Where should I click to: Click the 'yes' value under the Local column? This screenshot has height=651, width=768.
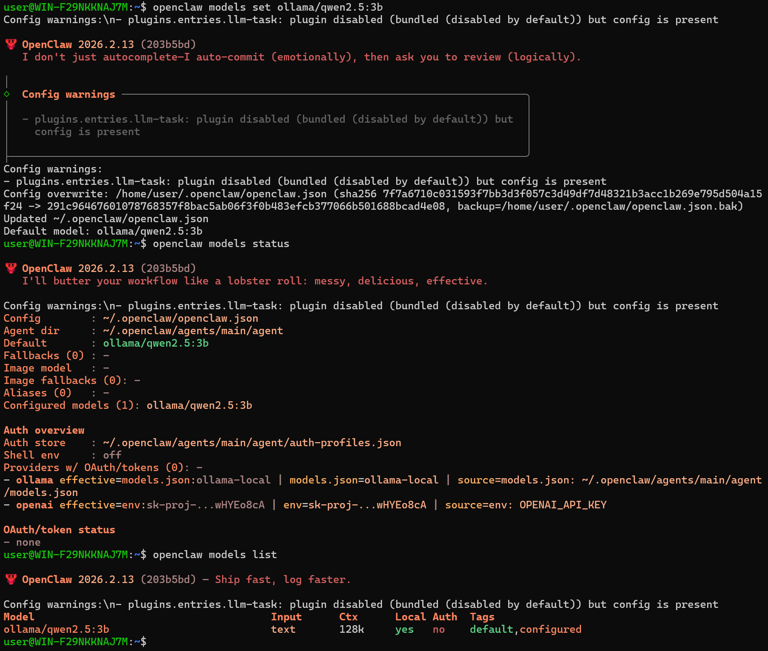tap(404, 629)
